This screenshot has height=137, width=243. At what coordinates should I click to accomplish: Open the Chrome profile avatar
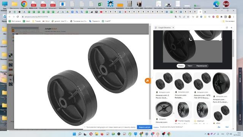(229, 17)
